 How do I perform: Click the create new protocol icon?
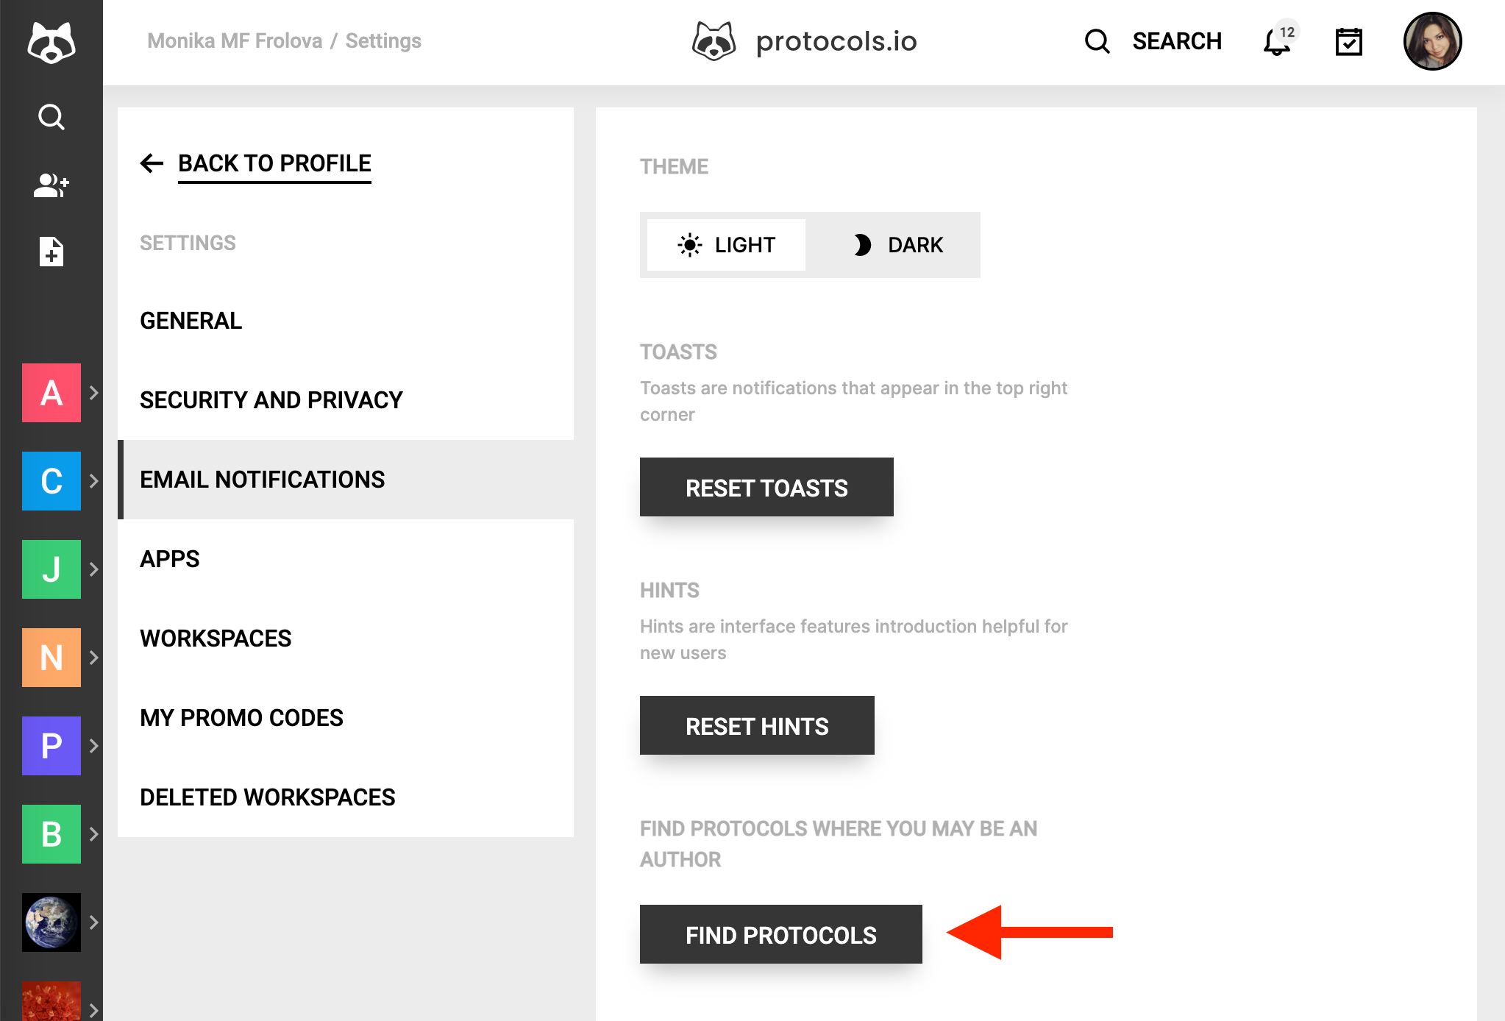pyautogui.click(x=50, y=252)
